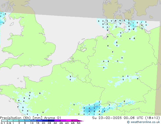
Task: Click the purple 30–35 mm legend swatch
Action: click(57, 121)
